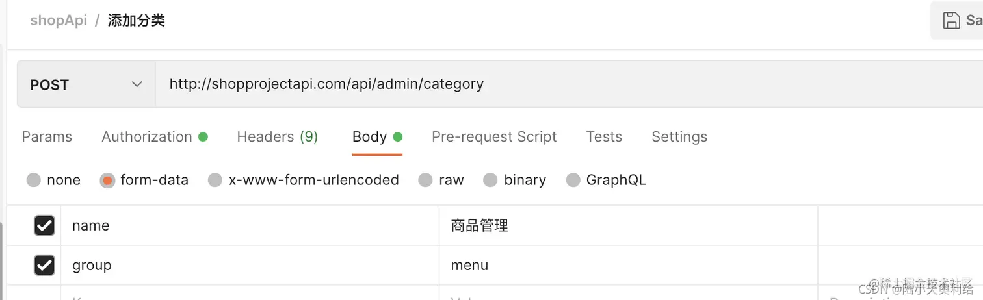The height and width of the screenshot is (300, 983).
Task: Uncheck the group parameter row checkbox
Action: tap(44, 265)
